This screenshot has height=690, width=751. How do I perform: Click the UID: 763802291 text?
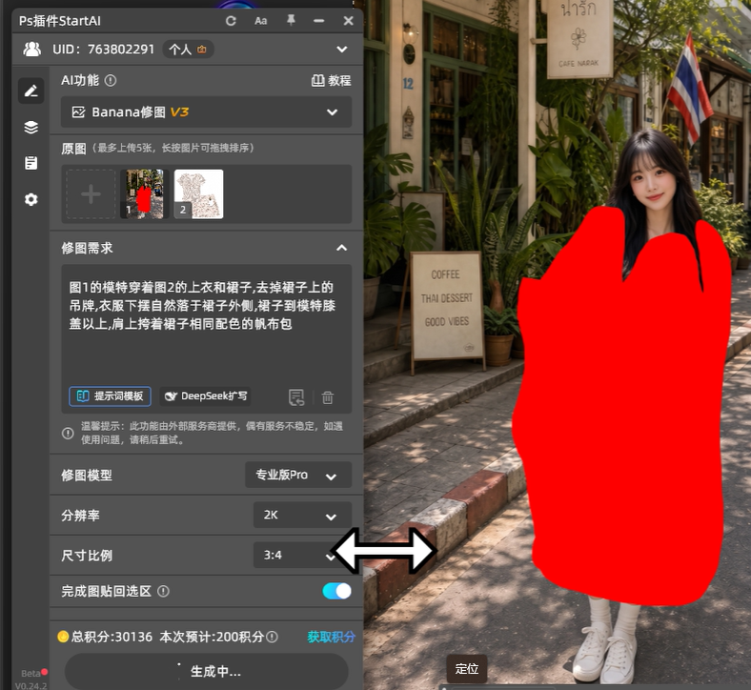pos(104,50)
